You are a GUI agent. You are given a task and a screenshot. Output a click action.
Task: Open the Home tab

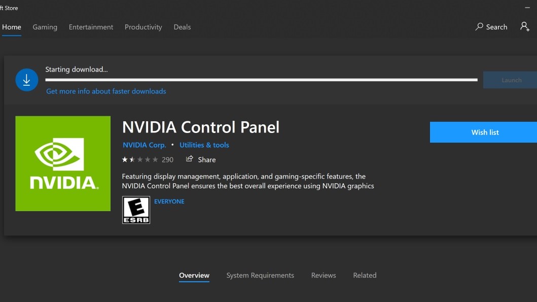click(12, 27)
